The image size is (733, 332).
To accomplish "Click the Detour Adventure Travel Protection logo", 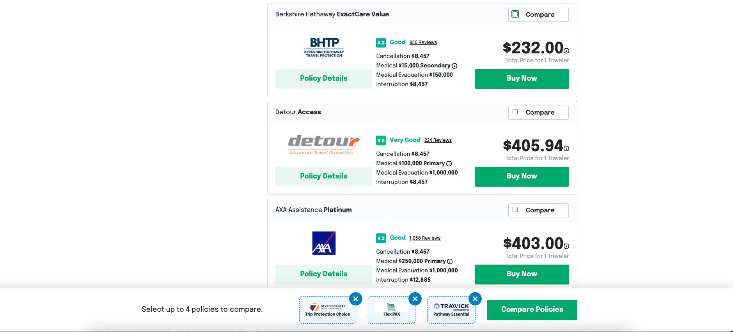I will point(323,145).
